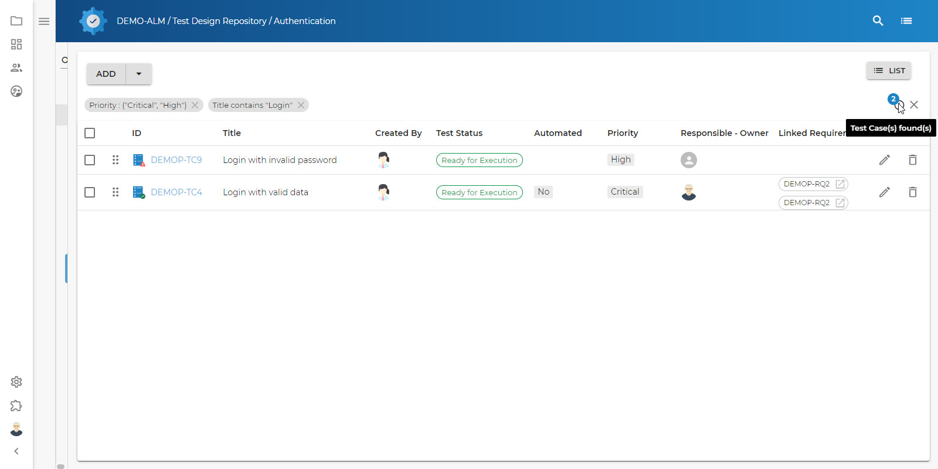The width and height of the screenshot is (938, 469).
Task: Click responsible owner avatar for DEMOP-TC4
Action: click(689, 192)
